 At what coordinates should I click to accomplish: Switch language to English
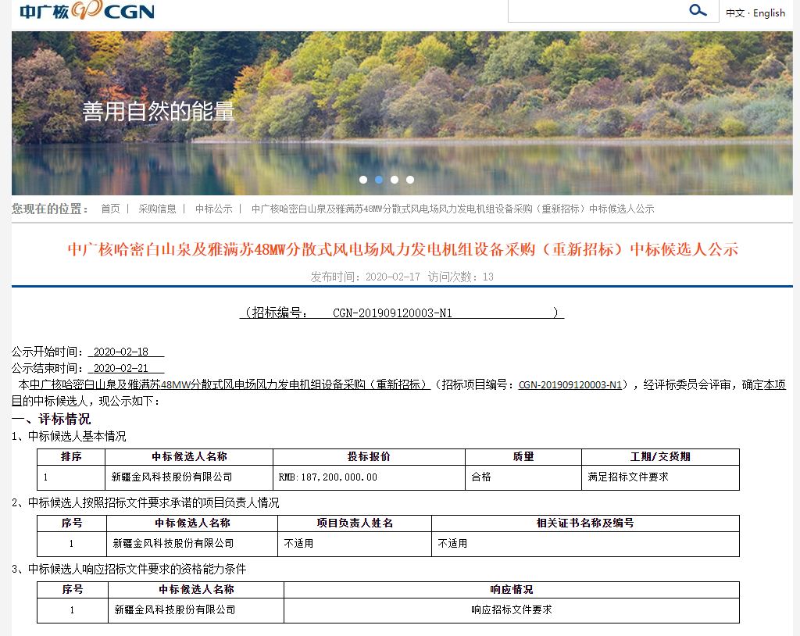tap(769, 13)
